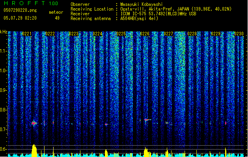Click the 0.9 kHz axis tick label
Image resolution: width=248 pixels, height=157 pixels.
click(x=4, y=90)
